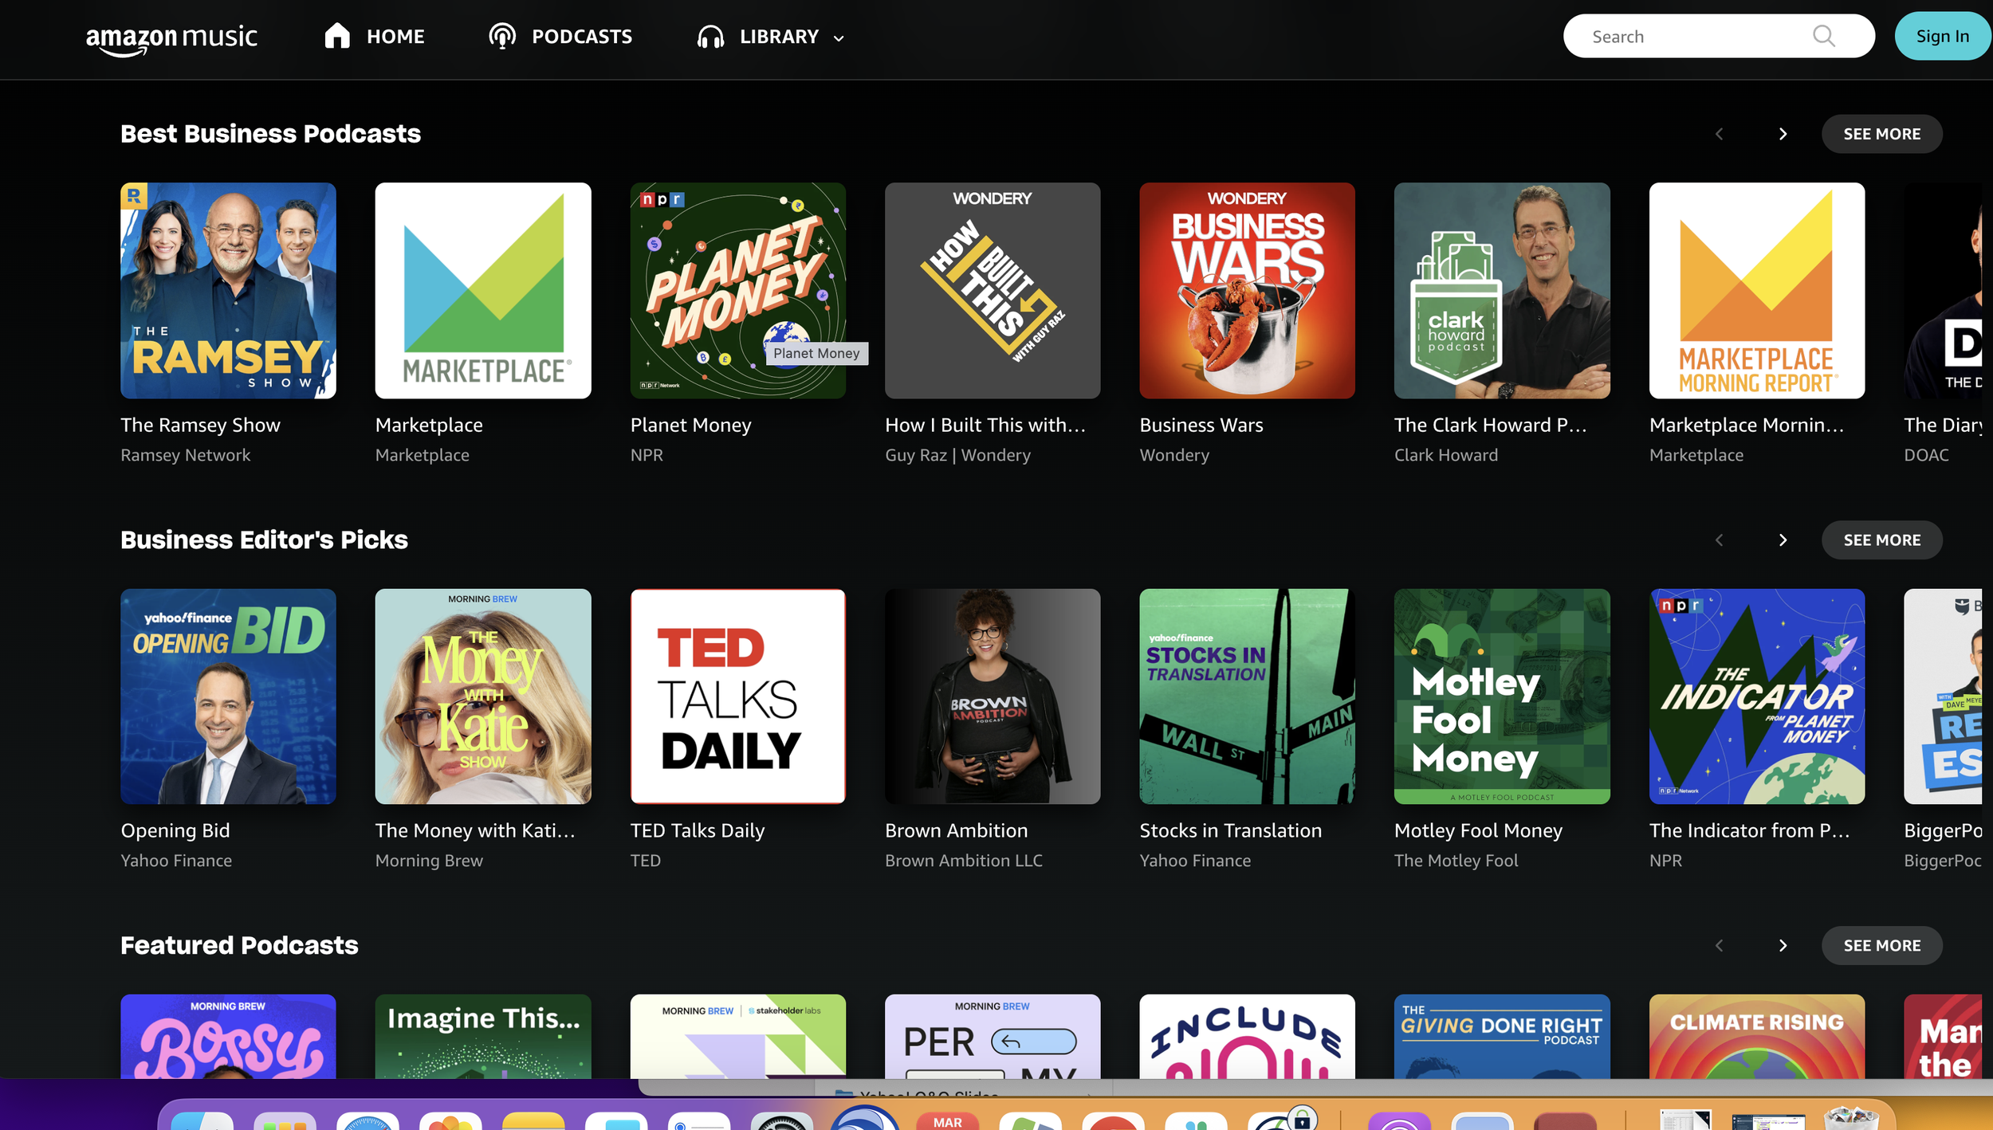Open the TED Talks Daily podcast artwork
Screen dimensions: 1993x1130
(737, 696)
